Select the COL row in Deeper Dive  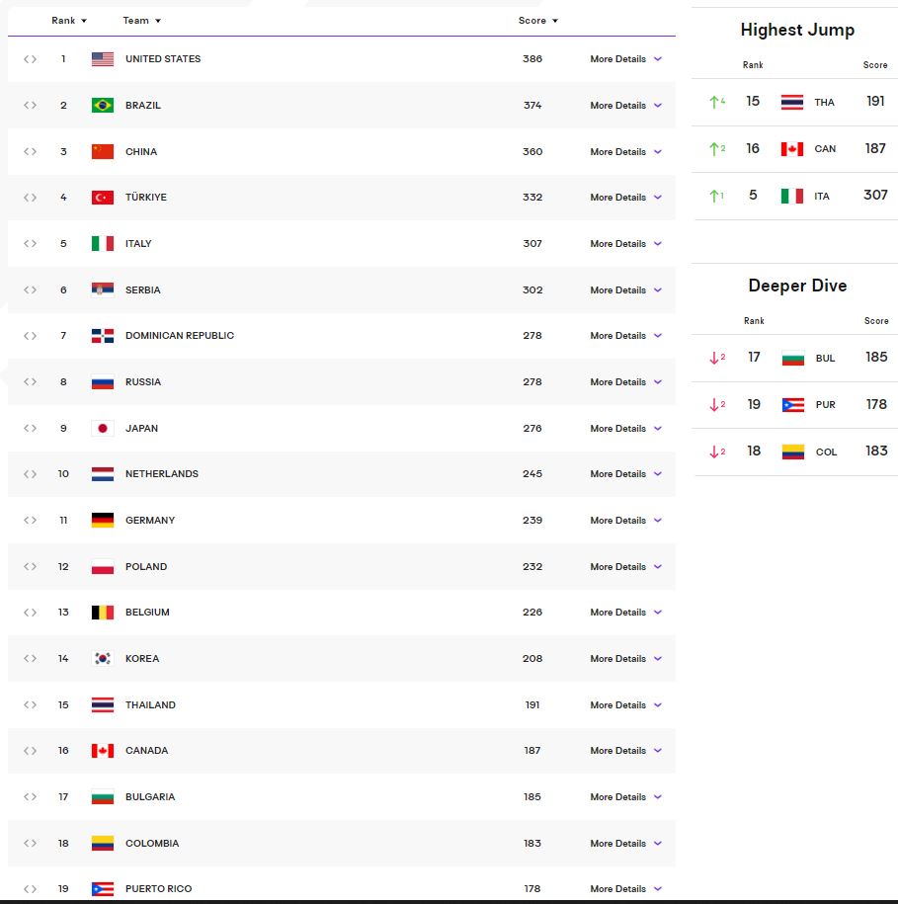click(795, 452)
